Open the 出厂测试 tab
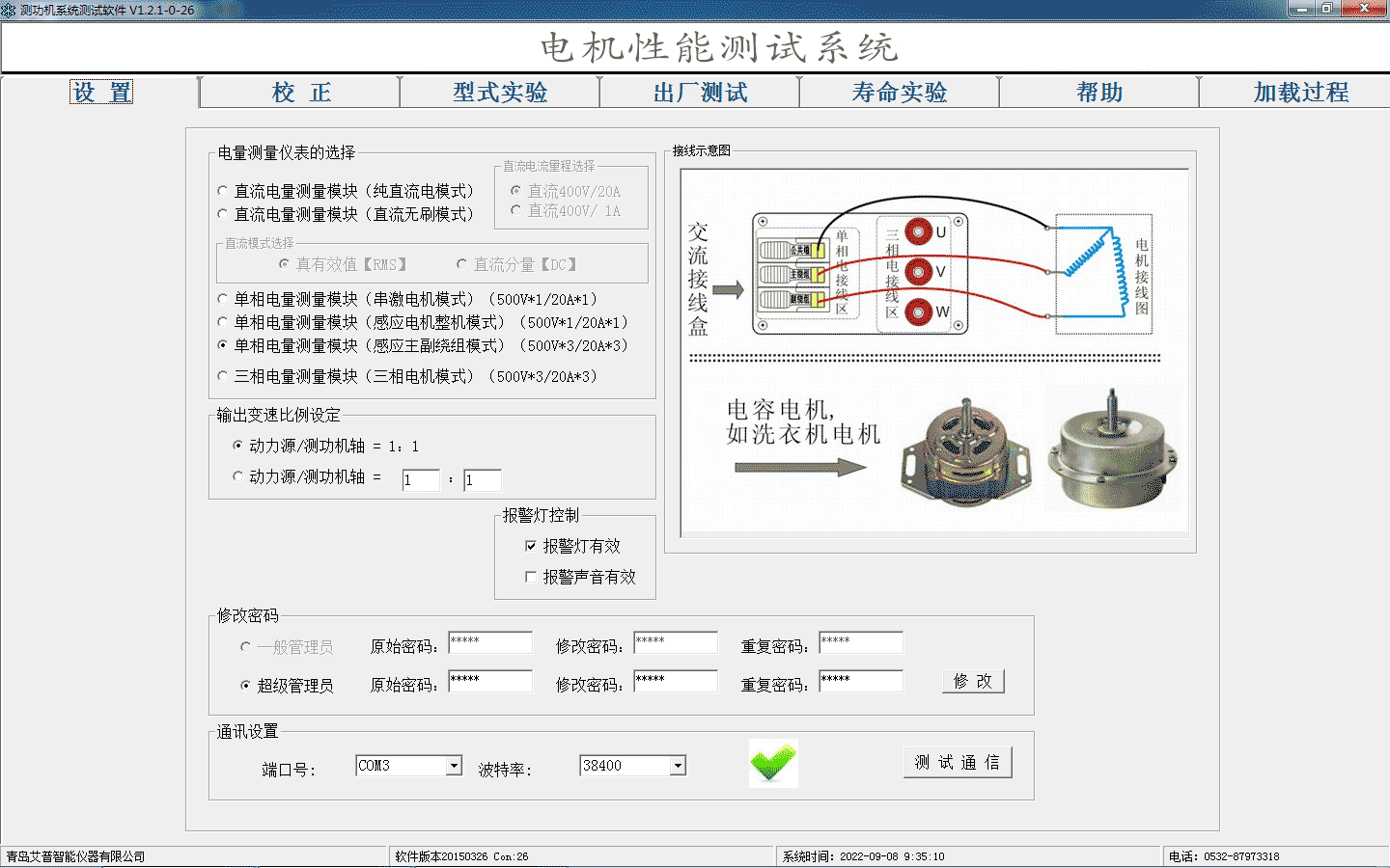 (701, 92)
